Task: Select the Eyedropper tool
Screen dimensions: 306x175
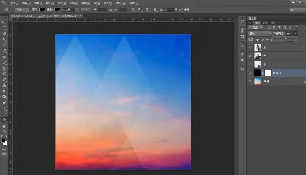Action: click(4, 51)
